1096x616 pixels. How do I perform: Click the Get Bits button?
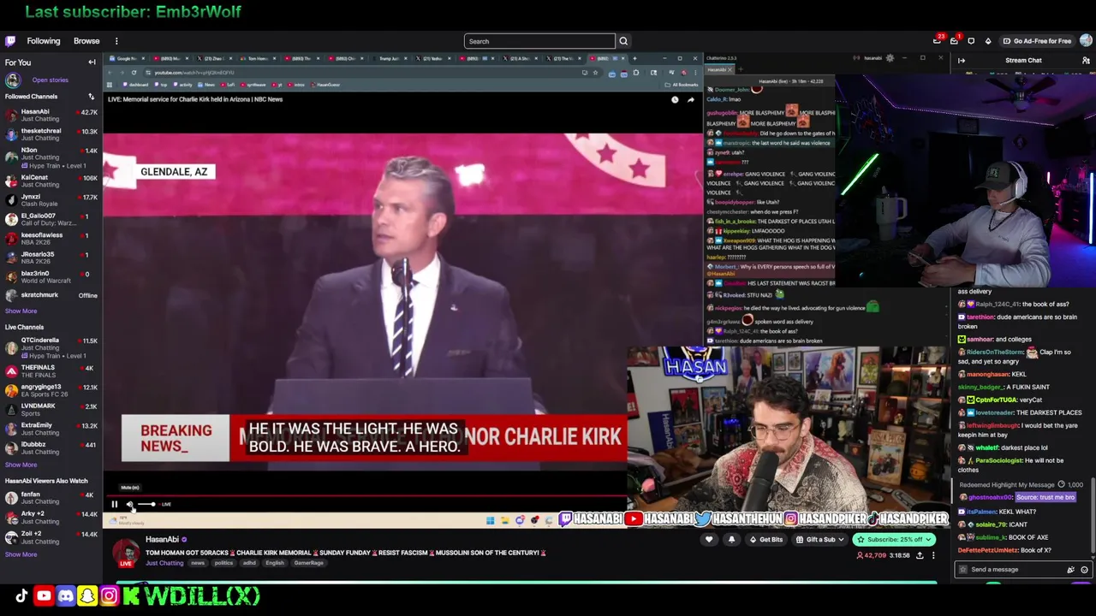coord(766,540)
